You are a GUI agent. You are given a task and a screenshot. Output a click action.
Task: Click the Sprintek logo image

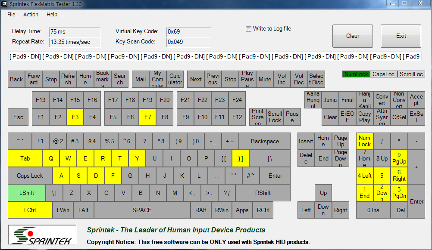(x=42, y=235)
